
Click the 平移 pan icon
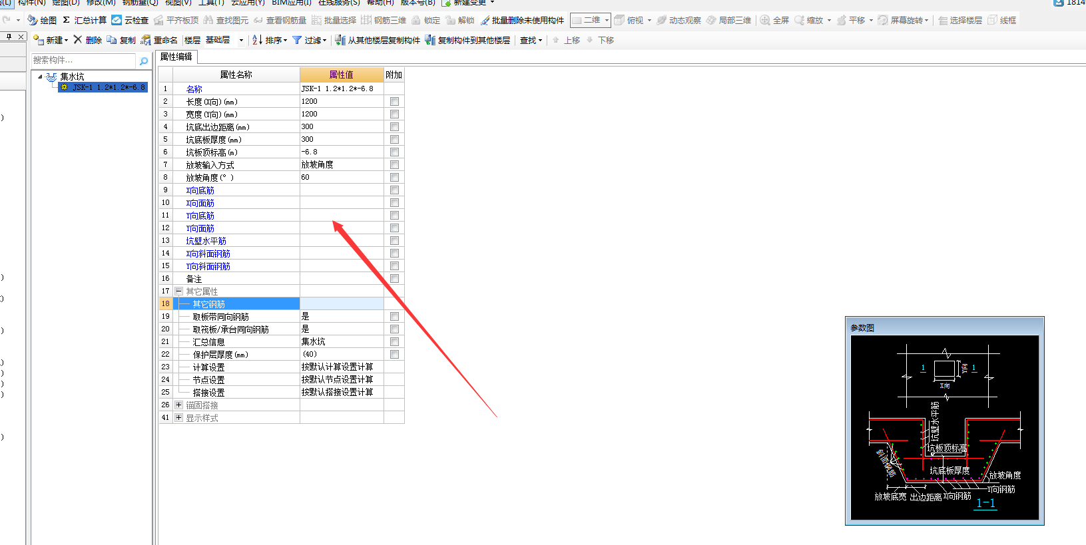point(842,21)
